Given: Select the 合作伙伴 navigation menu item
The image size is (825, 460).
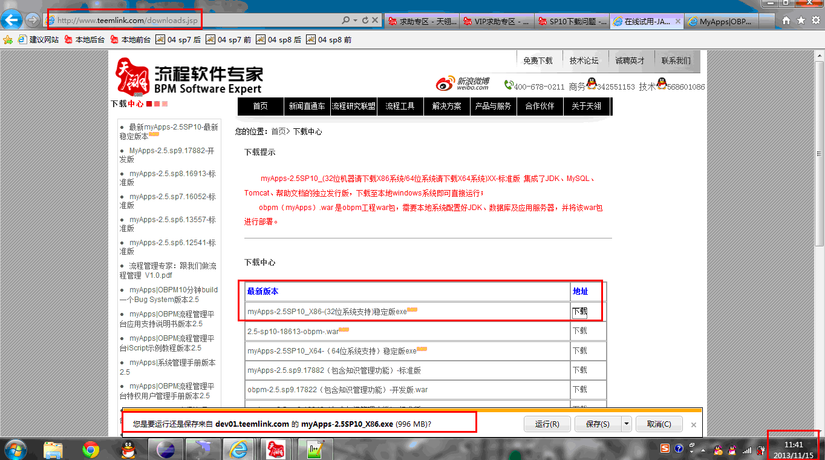Looking at the screenshot, I should coord(540,106).
